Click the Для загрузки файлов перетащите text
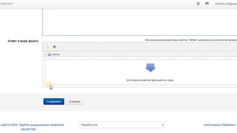 [x=150, y=80]
